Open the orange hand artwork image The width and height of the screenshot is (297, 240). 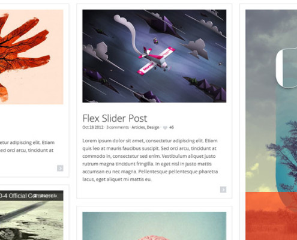click(x=32, y=57)
